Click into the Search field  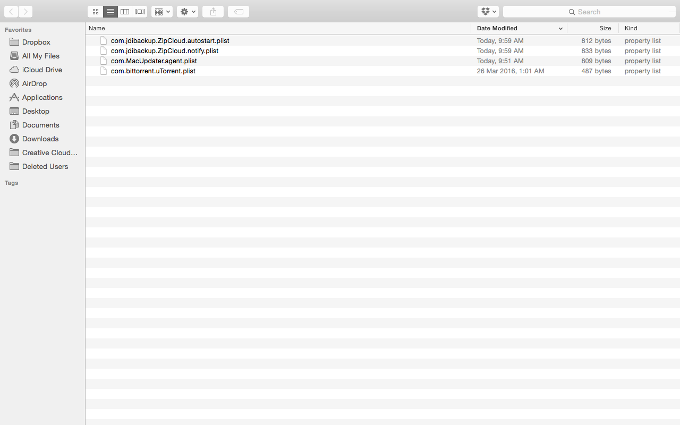[589, 12]
